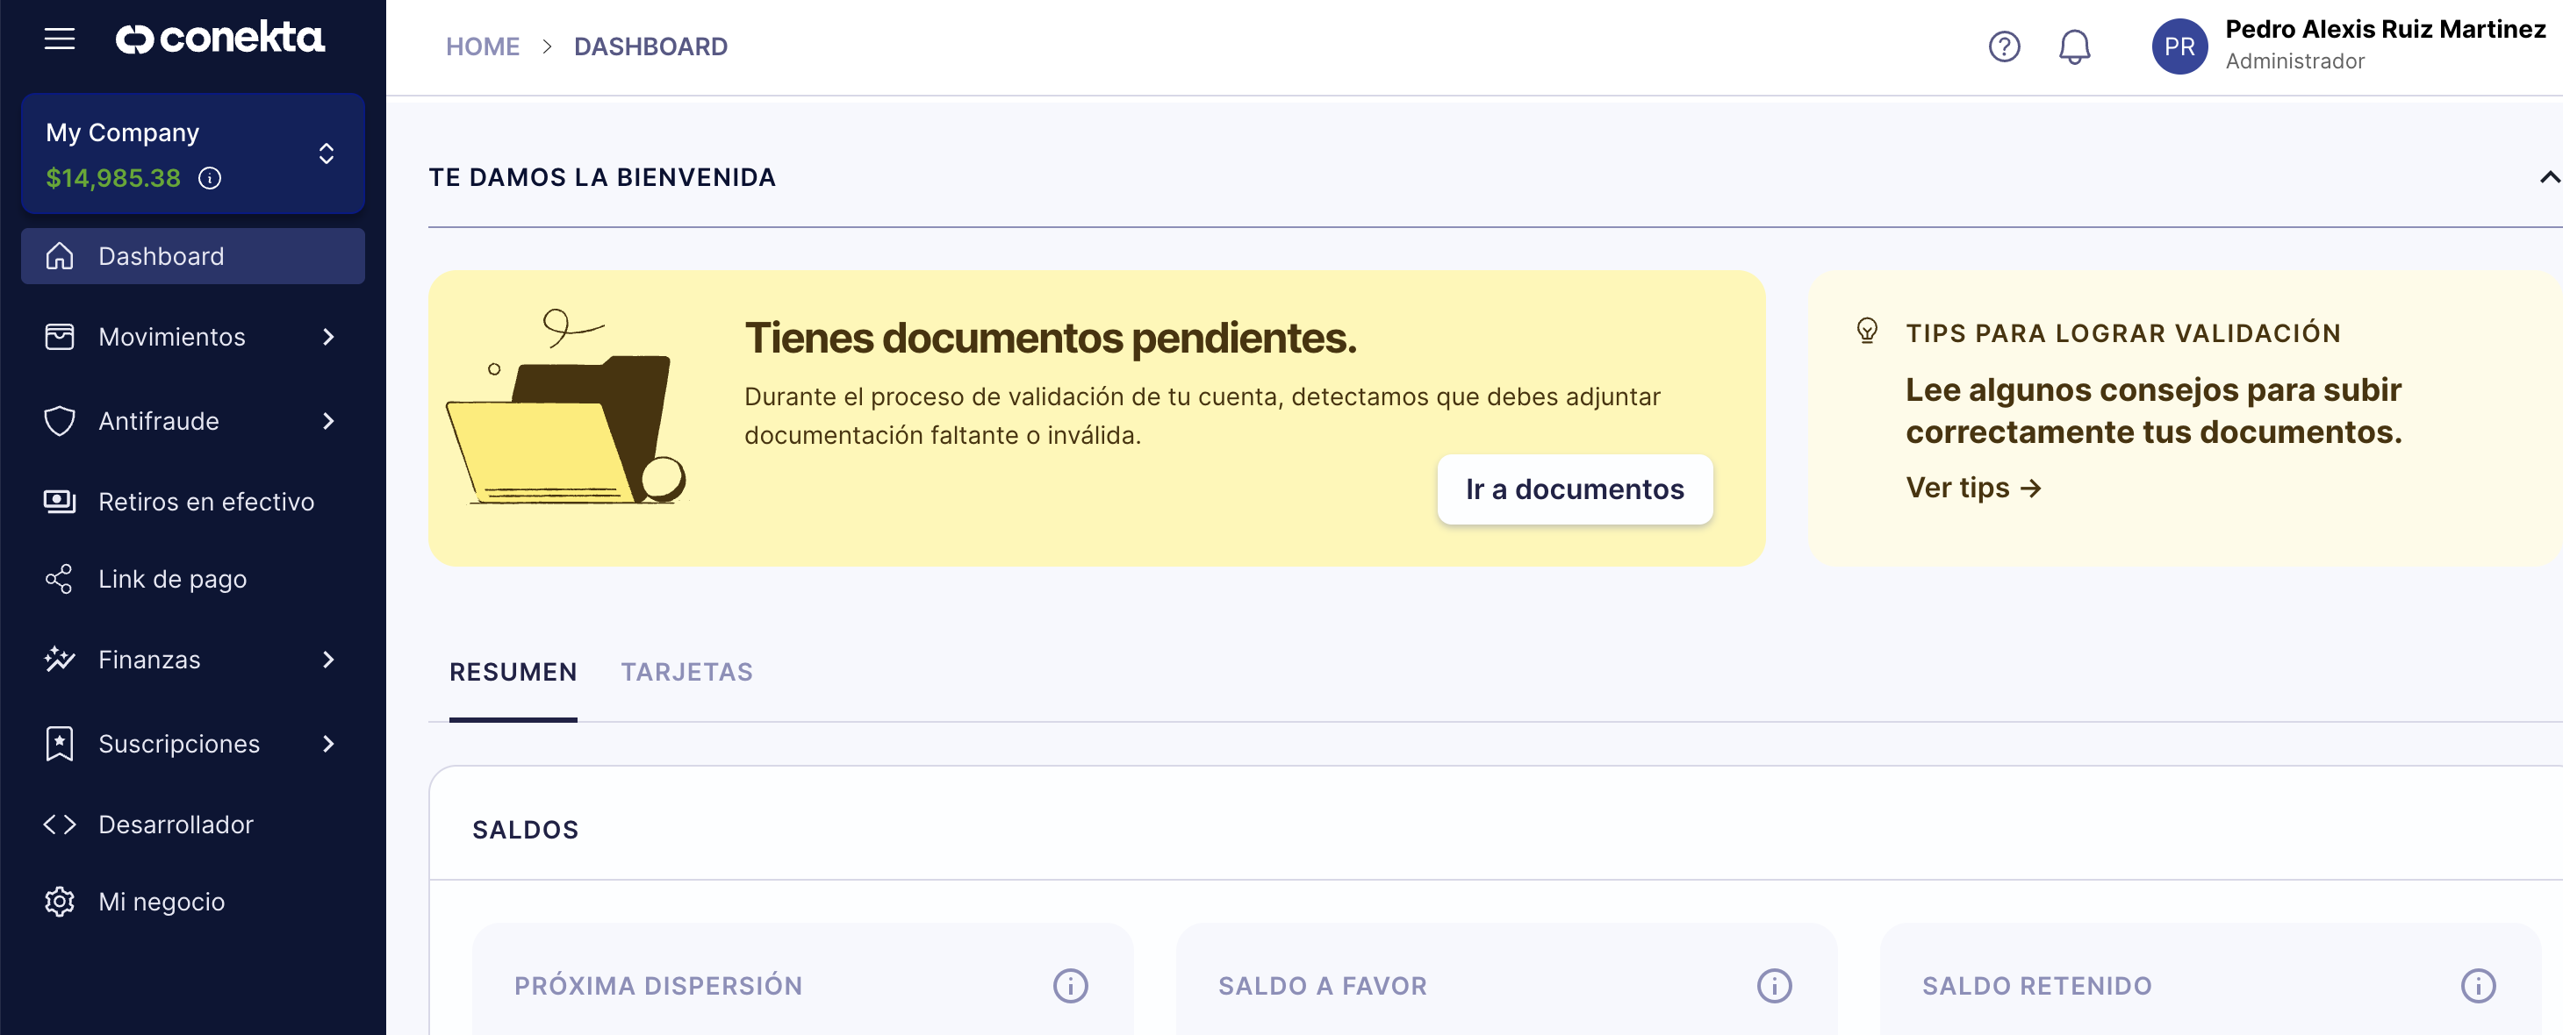Click DASHBOARD in the breadcrumb
Image resolution: width=2563 pixels, height=1035 pixels.
(x=650, y=46)
